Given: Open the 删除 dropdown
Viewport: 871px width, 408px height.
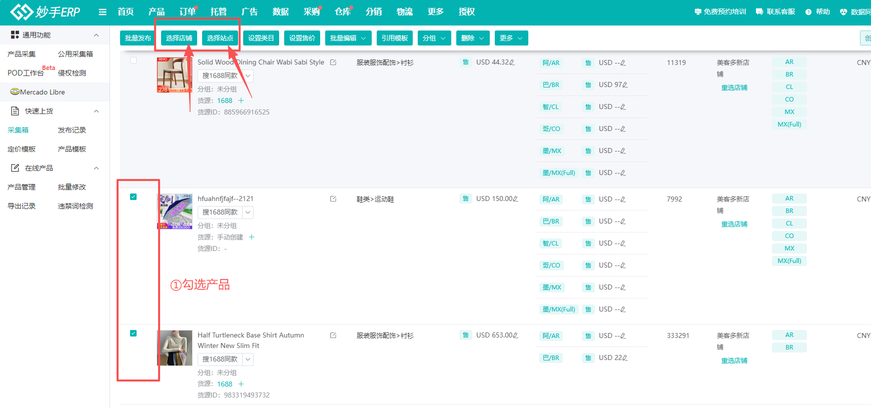Looking at the screenshot, I should [x=473, y=38].
